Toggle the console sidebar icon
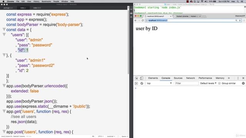246x138 pixels. point(136,84)
